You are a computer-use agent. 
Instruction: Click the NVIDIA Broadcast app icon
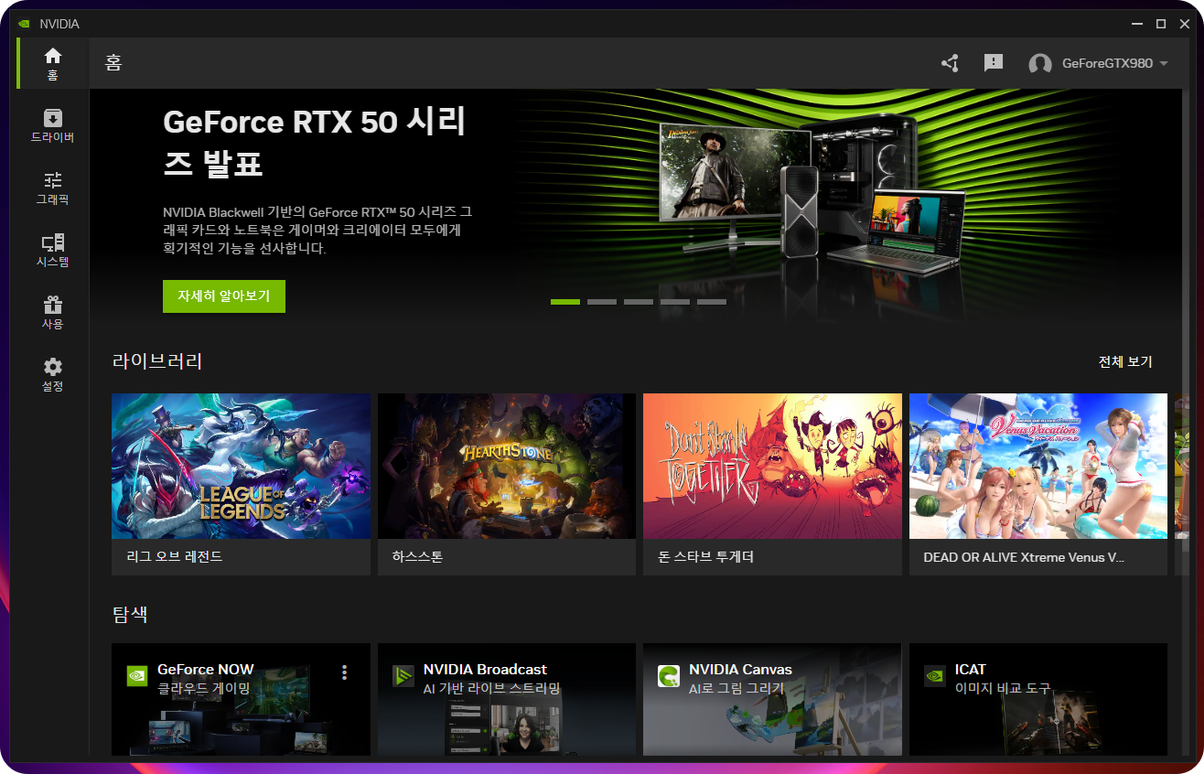(403, 676)
